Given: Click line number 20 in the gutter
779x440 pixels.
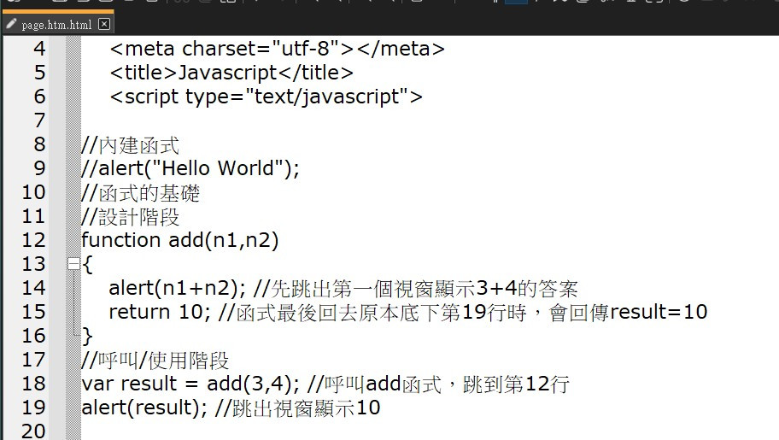Looking at the screenshot, I should pyautogui.click(x=34, y=431).
